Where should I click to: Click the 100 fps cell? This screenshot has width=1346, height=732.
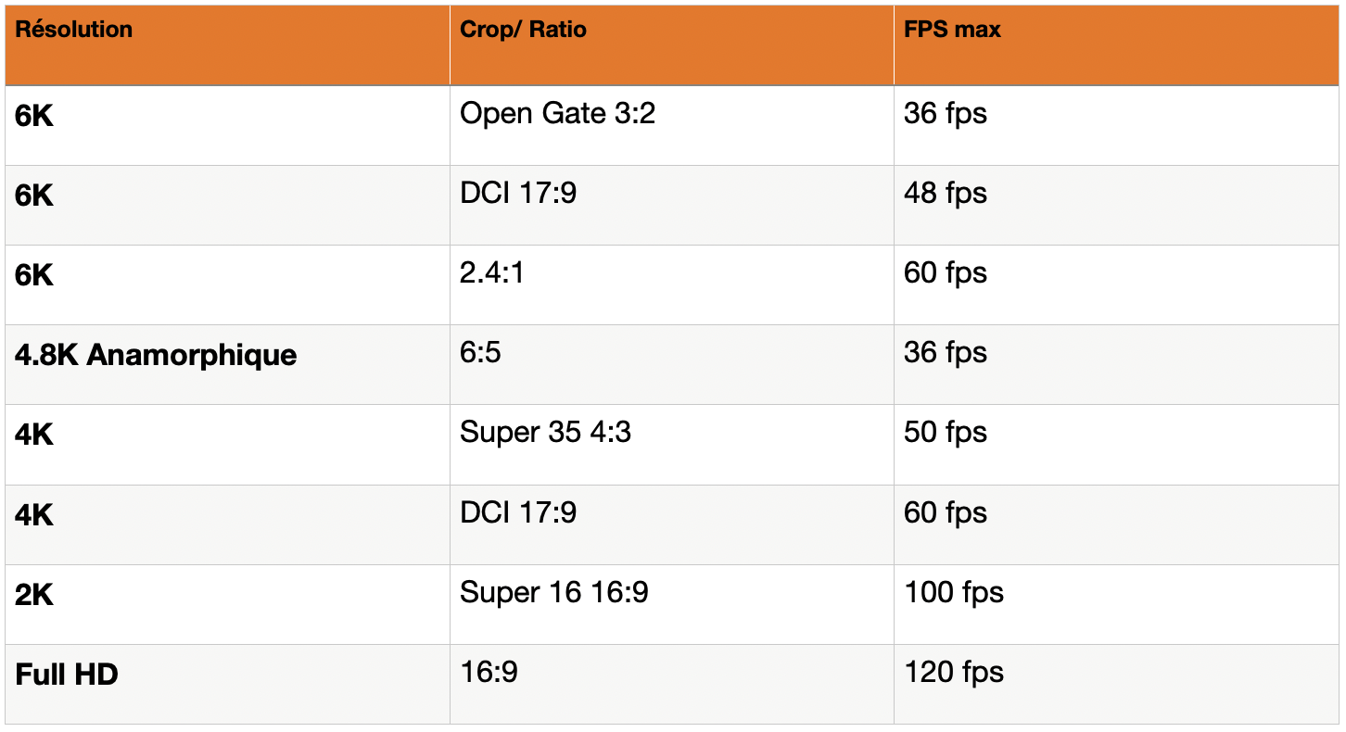(x=953, y=592)
